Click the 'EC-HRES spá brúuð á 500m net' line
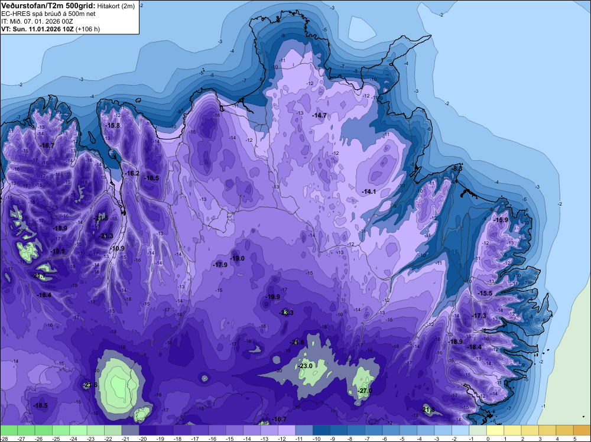Image resolution: width=591 pixels, height=442 pixels. pos(48,14)
